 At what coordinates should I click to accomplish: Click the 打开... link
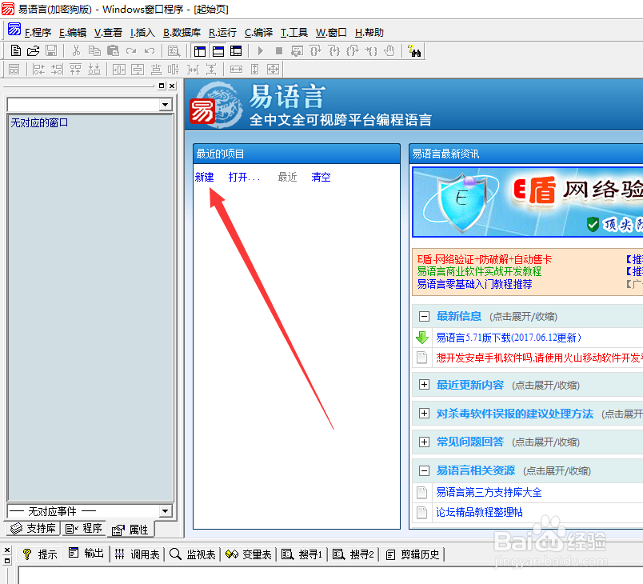244,177
